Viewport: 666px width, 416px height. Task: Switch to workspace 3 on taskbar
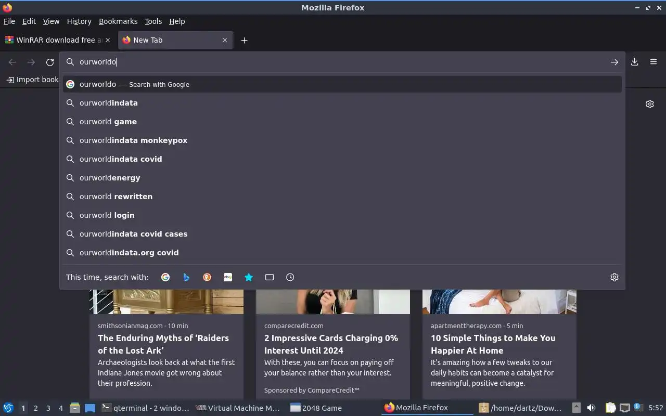pyautogui.click(x=48, y=408)
